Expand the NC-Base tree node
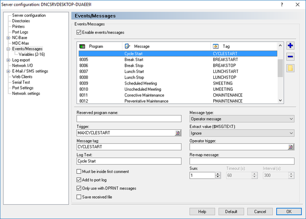The width and height of the screenshot is (306, 219). (8, 38)
